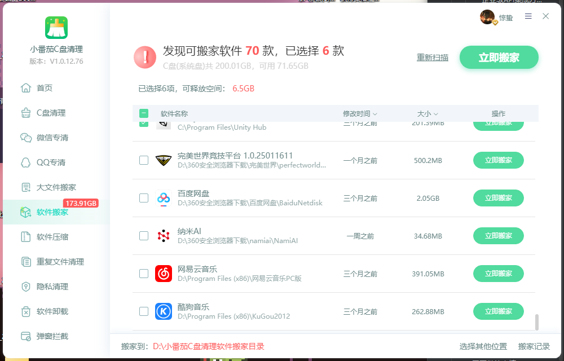Click the 500.2MB size value
Image resolution: width=564 pixels, height=361 pixels.
point(428,160)
